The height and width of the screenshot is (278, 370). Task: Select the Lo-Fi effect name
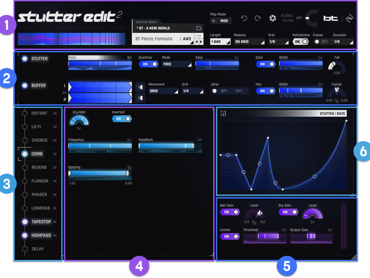36,126
